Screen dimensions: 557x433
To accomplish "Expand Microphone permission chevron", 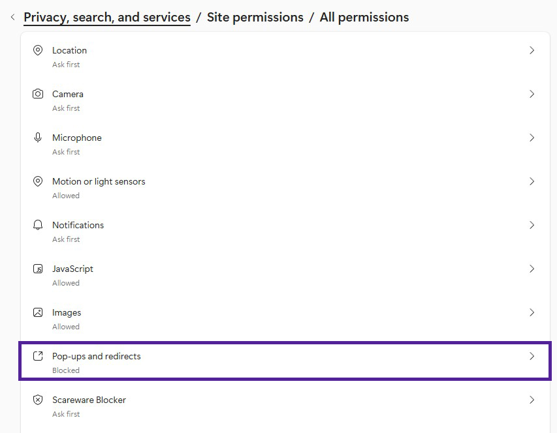I will 532,138.
